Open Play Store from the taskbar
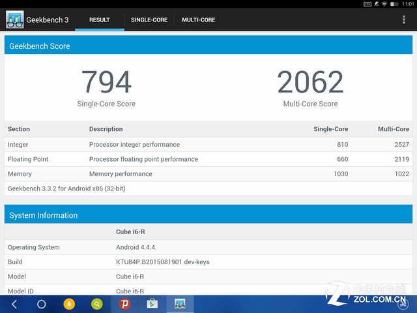417x313 pixels. click(152, 304)
